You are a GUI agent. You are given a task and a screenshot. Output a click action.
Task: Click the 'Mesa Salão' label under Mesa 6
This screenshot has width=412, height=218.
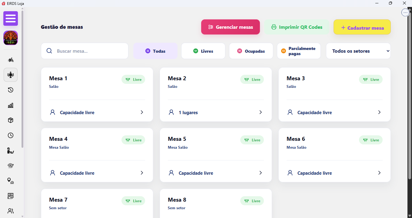tap(296, 147)
